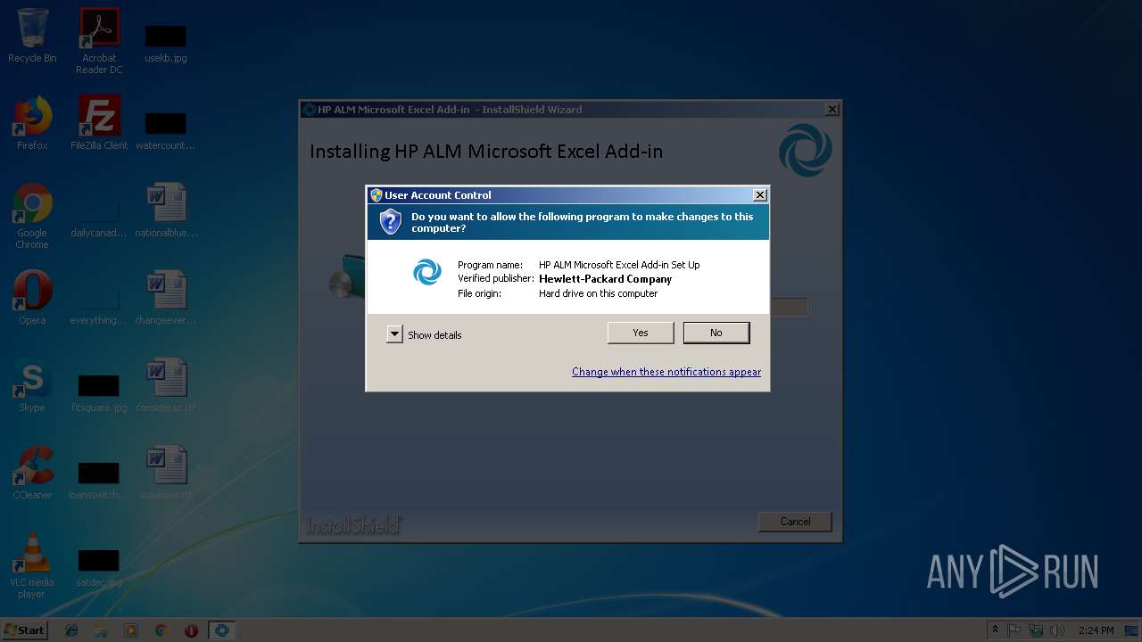Screen dimensions: 1142x642
Task: Select satdec.jpg desktop file
Action: tap(99, 566)
